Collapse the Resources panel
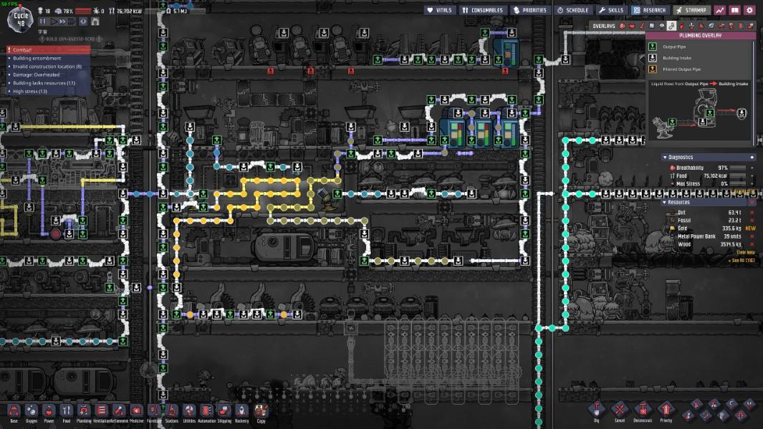The image size is (763, 429). tap(665, 203)
